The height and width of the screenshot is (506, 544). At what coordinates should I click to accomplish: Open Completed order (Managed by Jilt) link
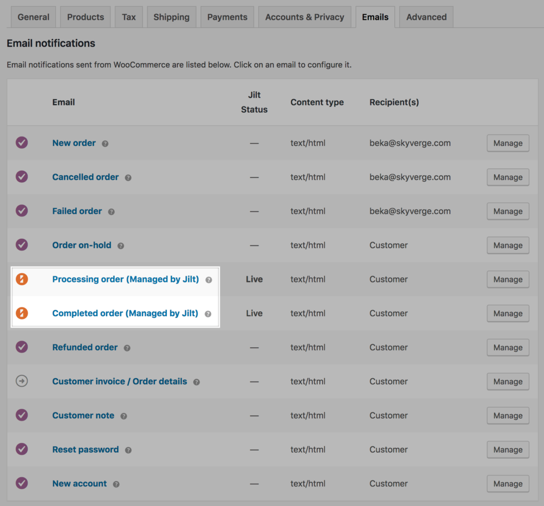pos(125,313)
